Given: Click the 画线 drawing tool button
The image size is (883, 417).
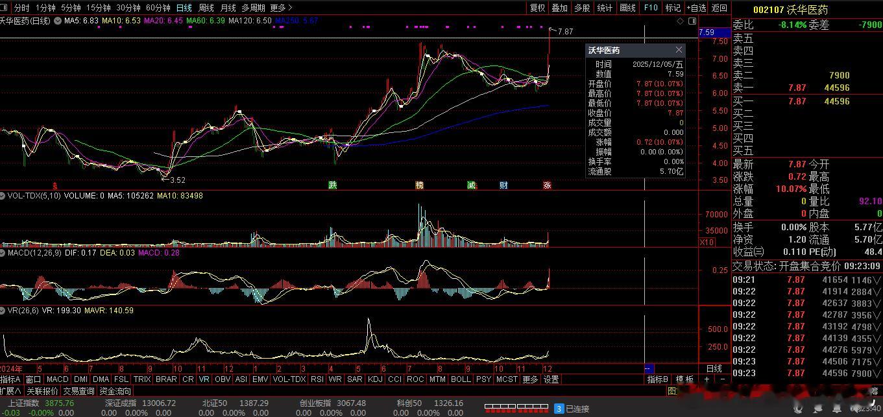Looking at the screenshot, I should [x=627, y=8].
